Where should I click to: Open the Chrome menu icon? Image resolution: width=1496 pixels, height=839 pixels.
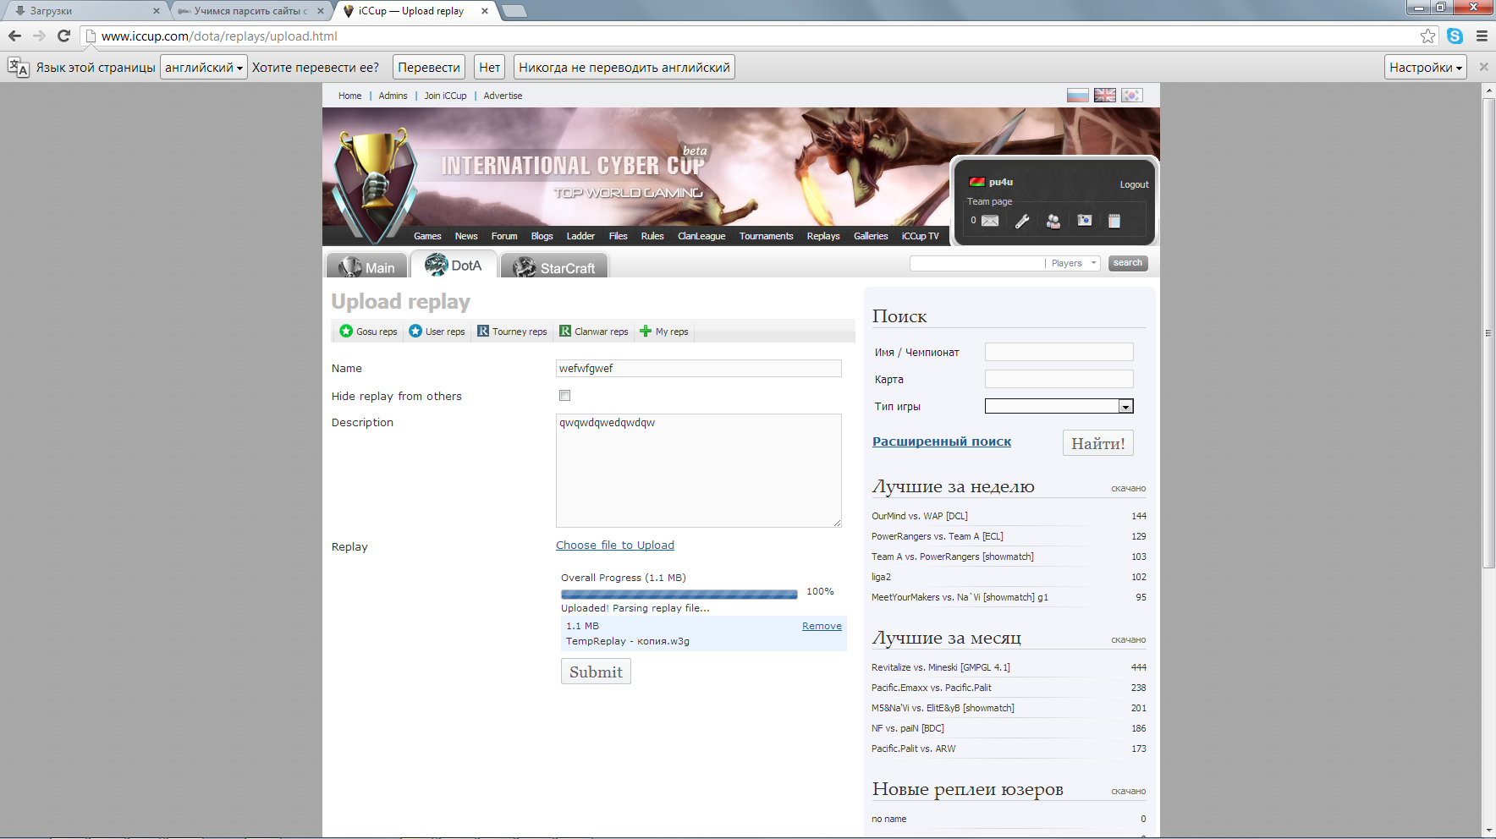pyautogui.click(x=1482, y=36)
